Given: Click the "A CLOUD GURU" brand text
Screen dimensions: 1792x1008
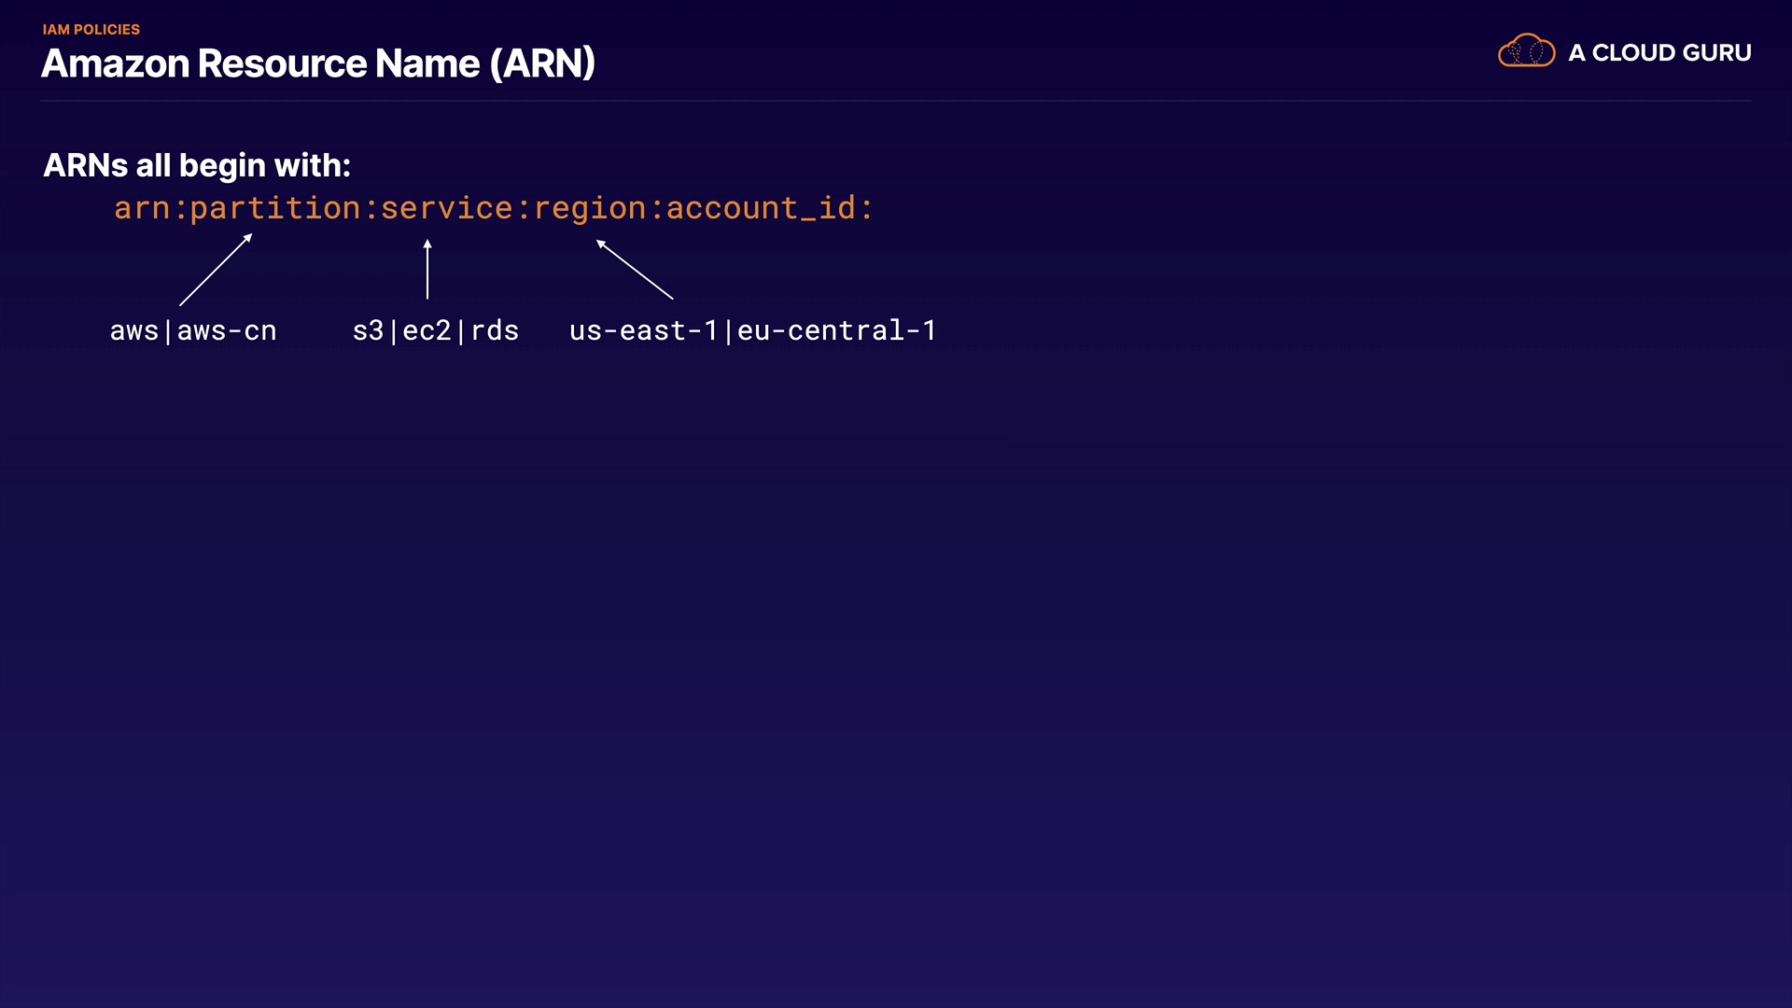Looking at the screenshot, I should tap(1659, 53).
